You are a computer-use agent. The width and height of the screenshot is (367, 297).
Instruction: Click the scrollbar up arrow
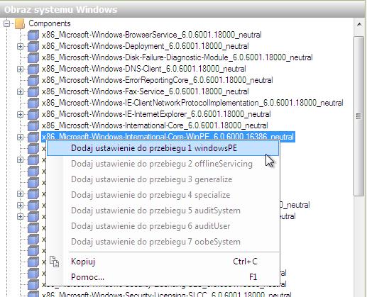click(359, 24)
